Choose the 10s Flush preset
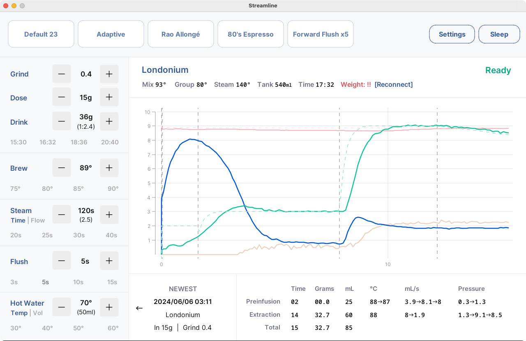 [x=78, y=282]
